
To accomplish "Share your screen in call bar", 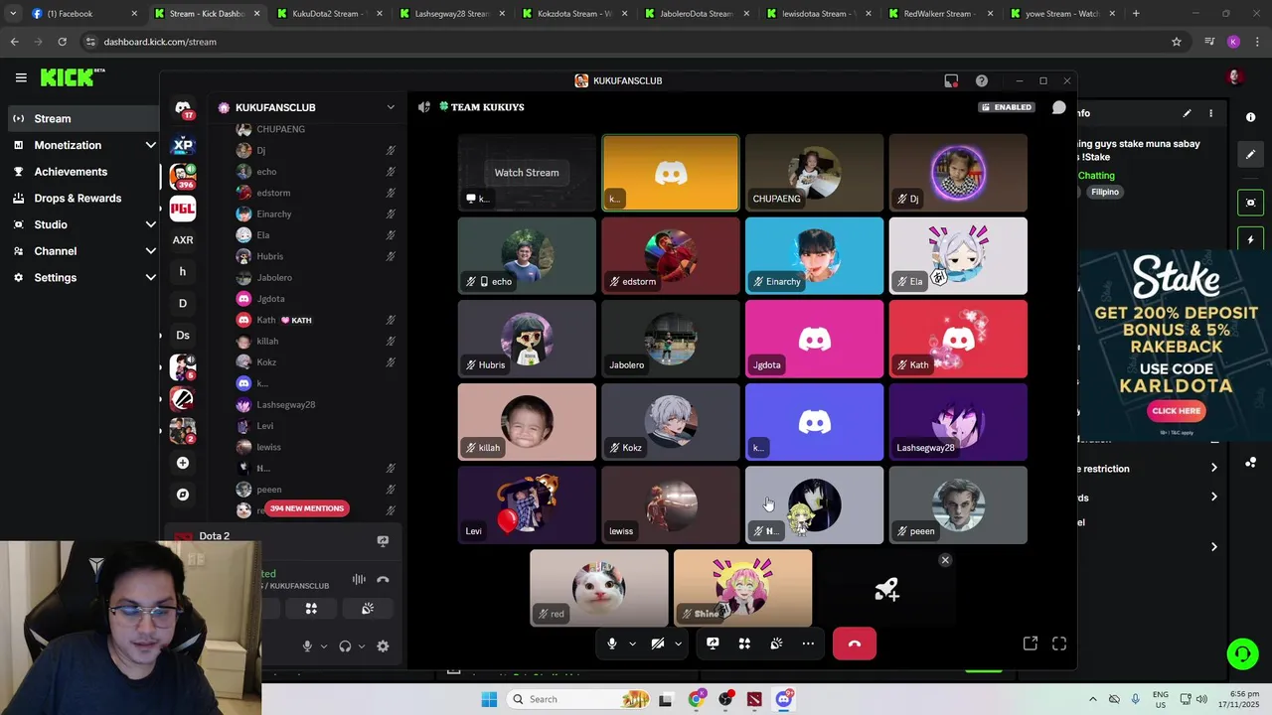I will point(713,643).
